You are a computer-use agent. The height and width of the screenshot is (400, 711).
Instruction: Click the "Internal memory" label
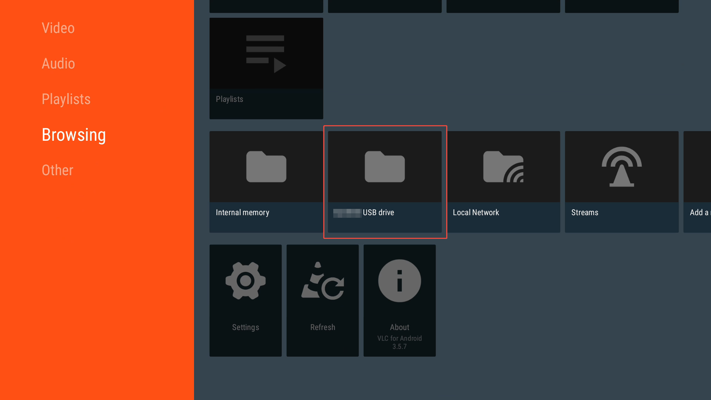[x=242, y=213]
